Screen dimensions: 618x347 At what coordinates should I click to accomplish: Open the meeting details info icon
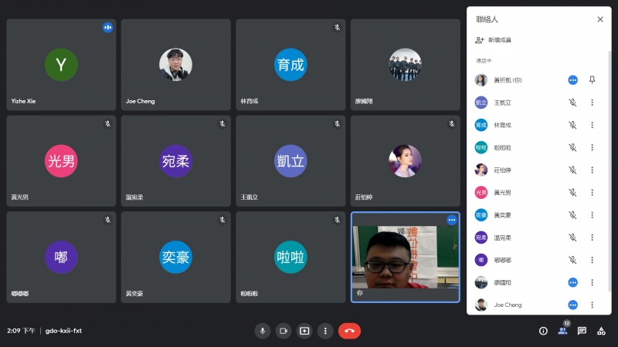point(543,331)
